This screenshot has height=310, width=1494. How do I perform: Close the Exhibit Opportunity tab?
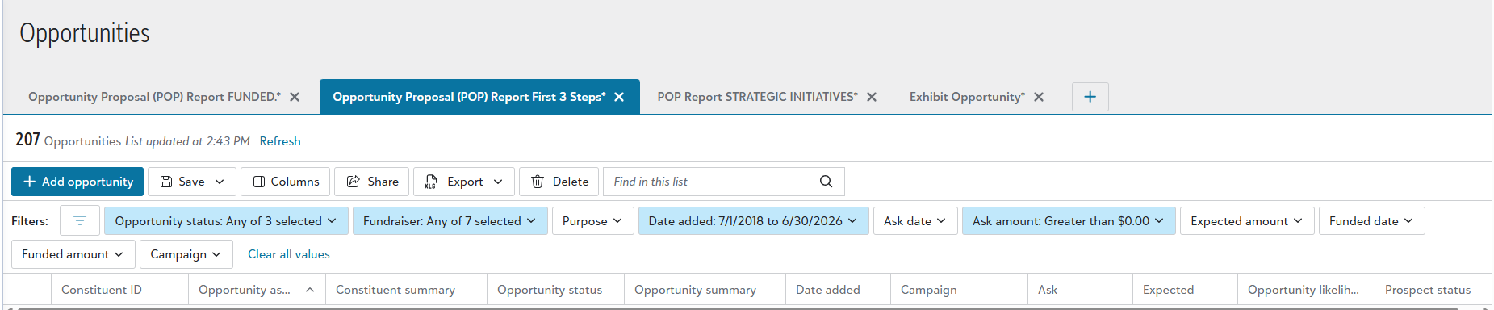point(1039,97)
